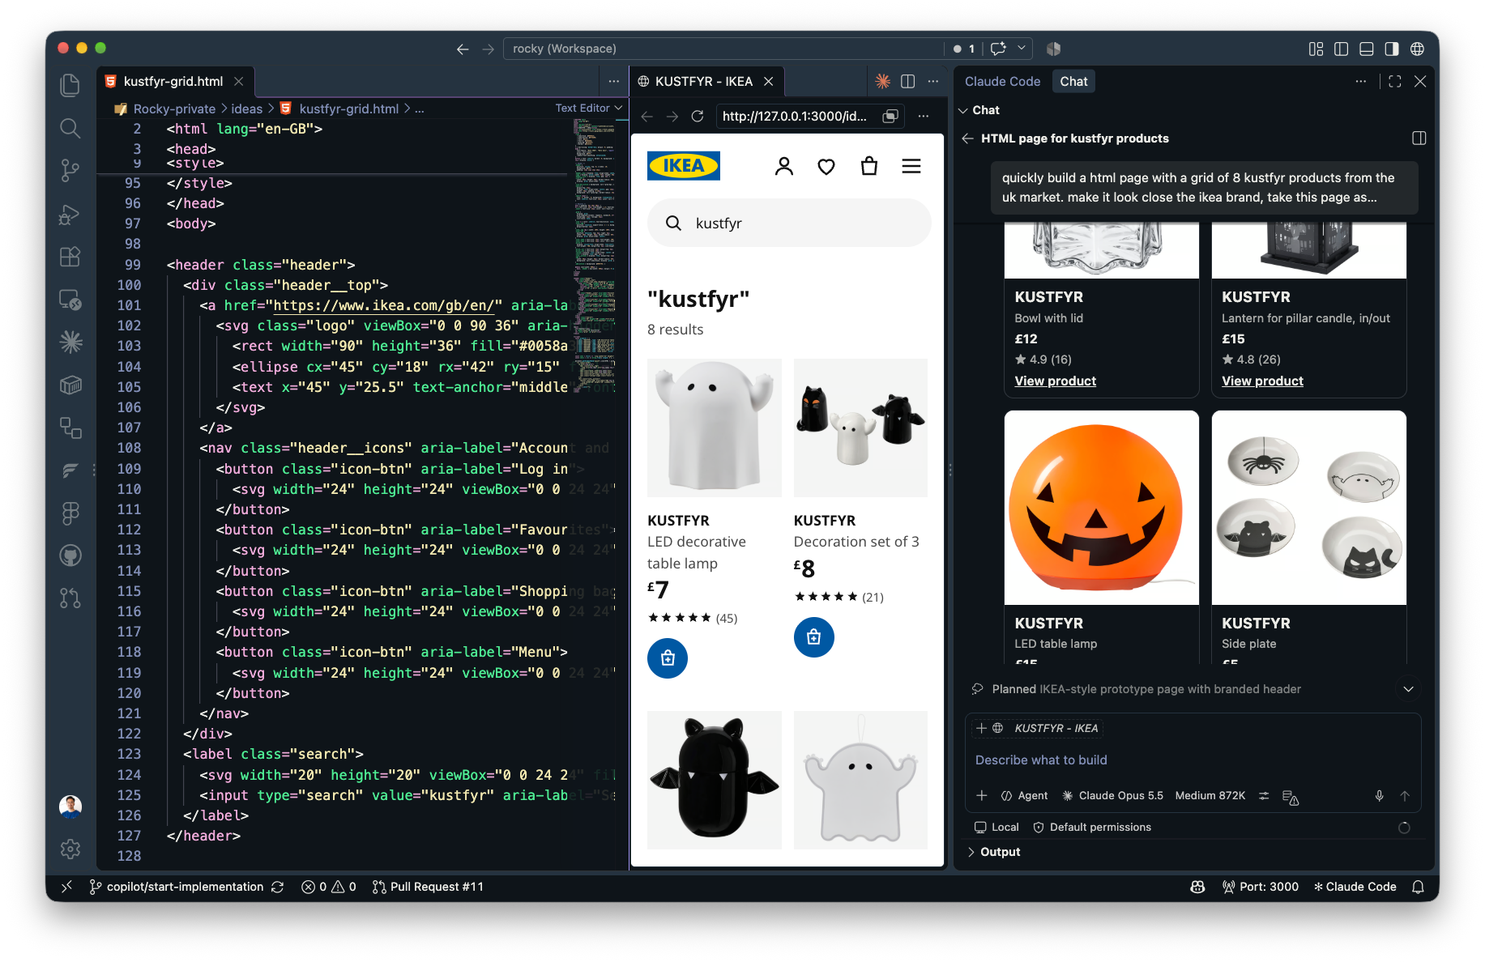Open the Explorer view in activity bar
1485x962 pixels.
[70, 85]
